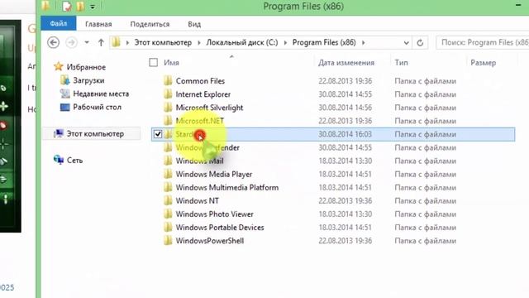Select Windows Multimedia Platform folder icon

[x=168, y=188]
